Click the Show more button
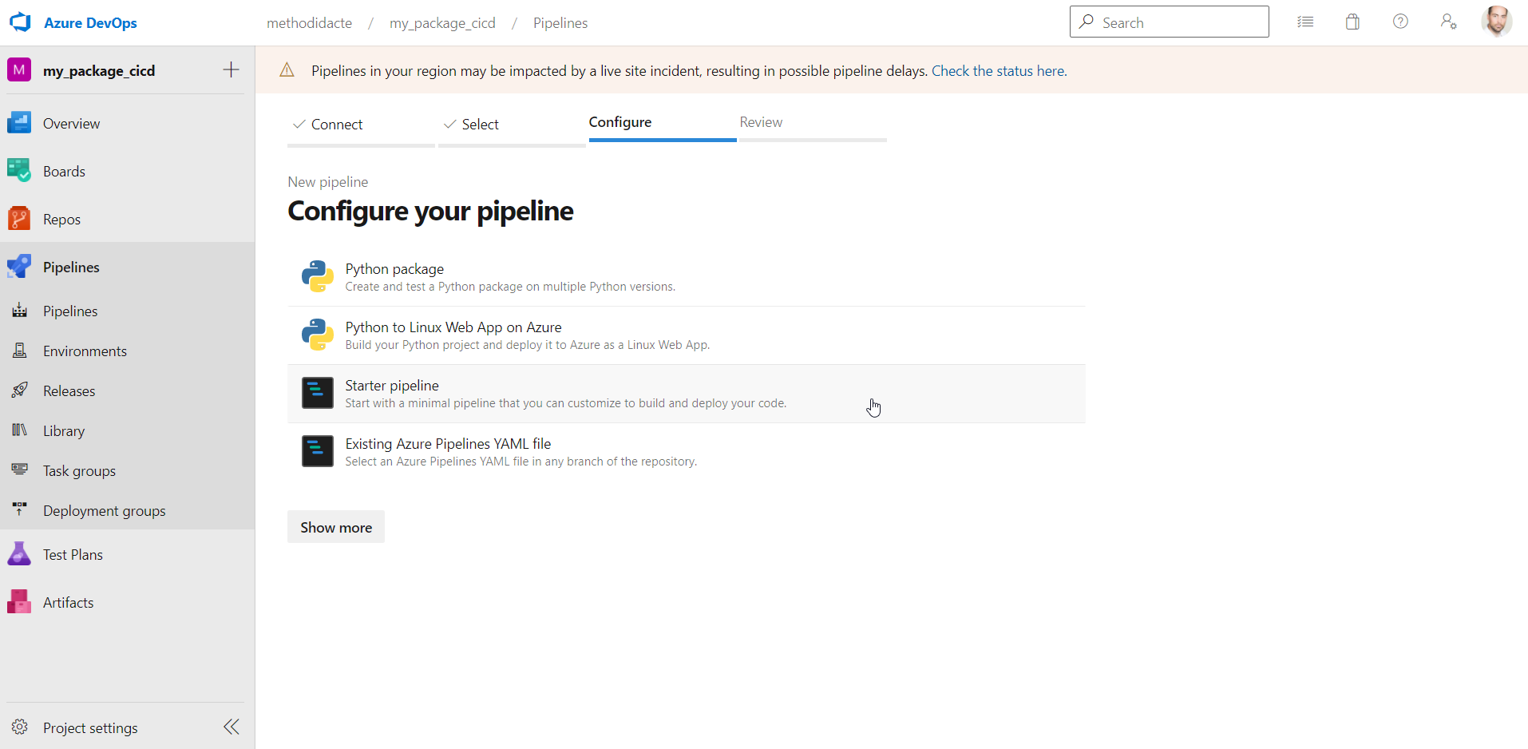1528x749 pixels. click(335, 527)
